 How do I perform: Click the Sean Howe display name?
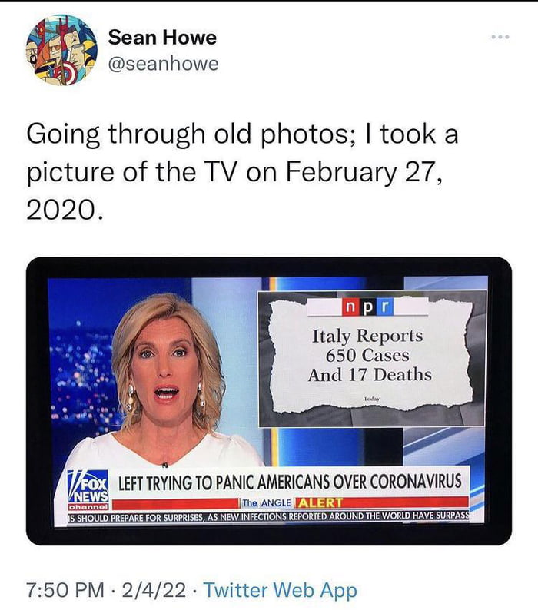click(162, 38)
